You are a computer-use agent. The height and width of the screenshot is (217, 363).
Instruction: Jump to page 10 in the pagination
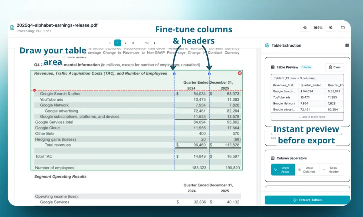point(147,43)
